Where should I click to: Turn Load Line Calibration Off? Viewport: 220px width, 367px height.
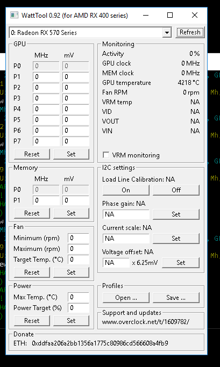point(176,190)
